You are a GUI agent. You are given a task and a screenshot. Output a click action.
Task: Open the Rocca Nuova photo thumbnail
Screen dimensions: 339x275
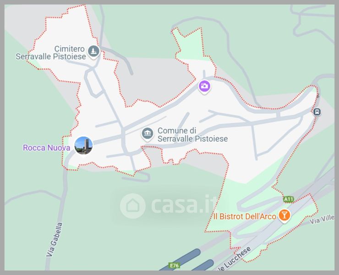click(x=83, y=145)
